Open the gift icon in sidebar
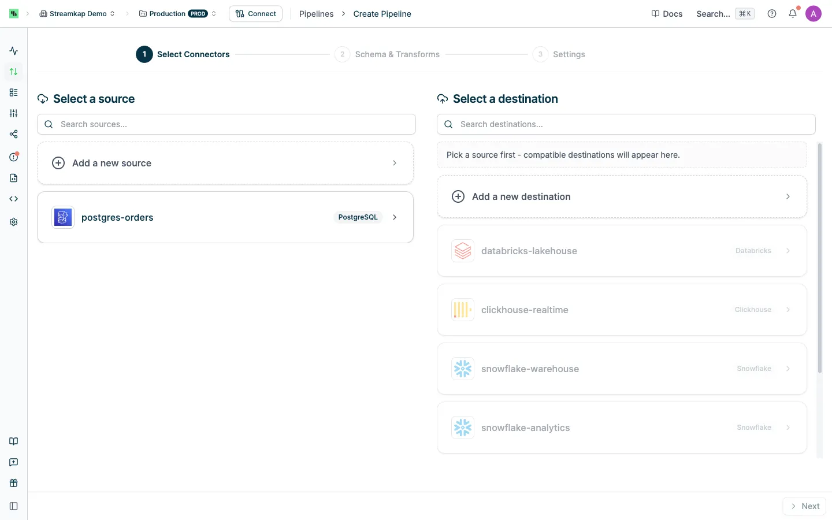Viewport: 832px width, 520px height. 14,483
